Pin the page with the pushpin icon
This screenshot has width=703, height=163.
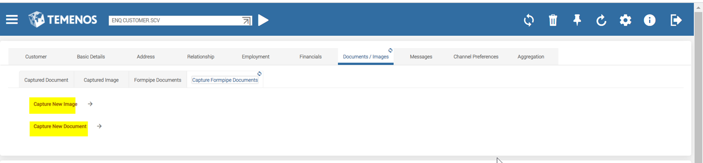[x=577, y=20]
